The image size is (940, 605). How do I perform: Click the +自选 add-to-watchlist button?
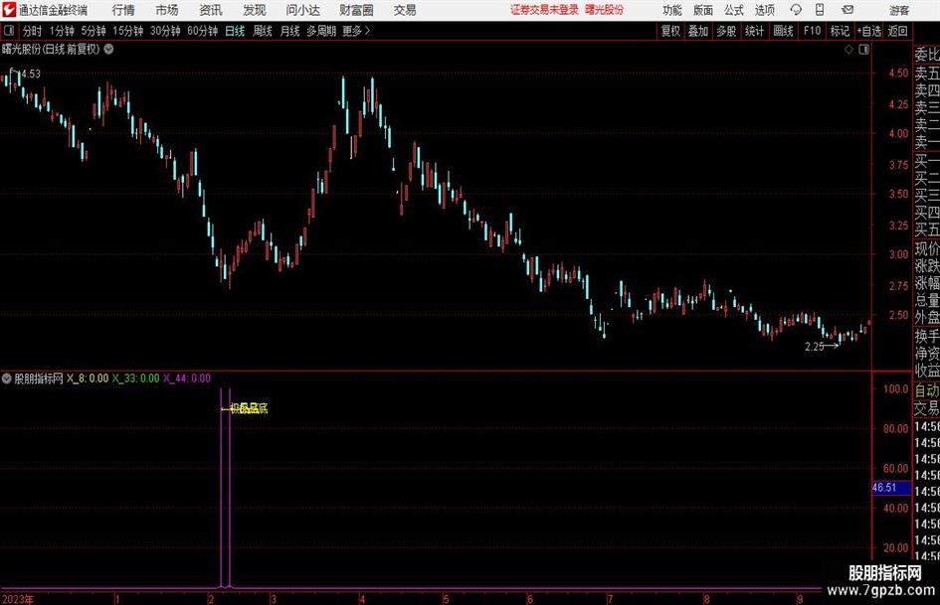click(x=869, y=31)
